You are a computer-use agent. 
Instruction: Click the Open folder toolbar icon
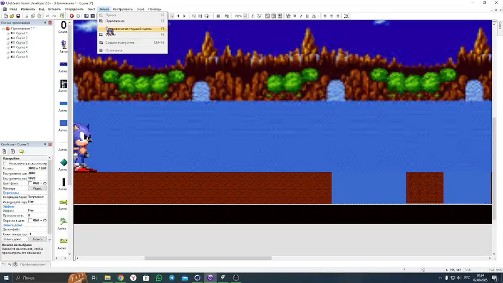click(12, 16)
